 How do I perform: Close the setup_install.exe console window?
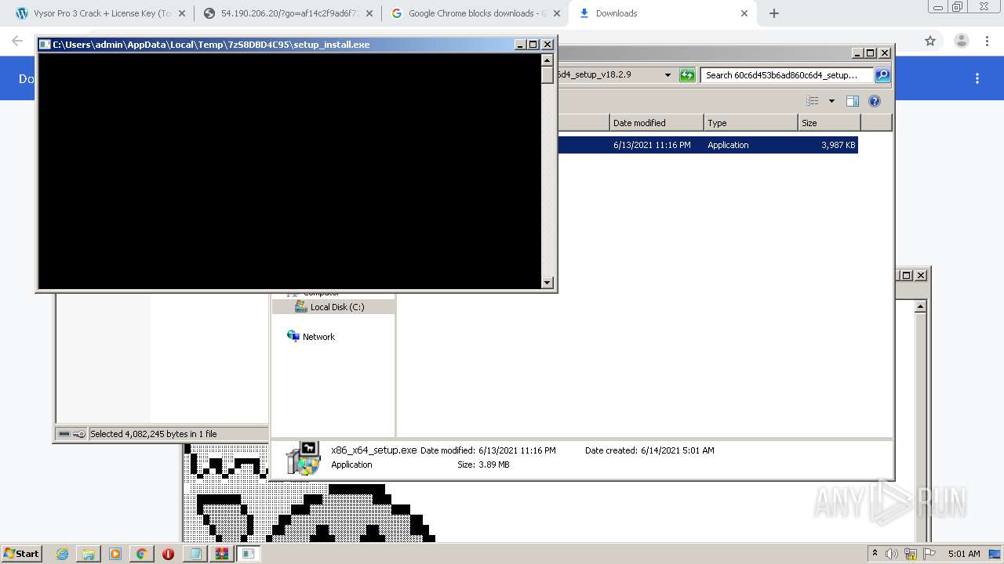tap(547, 45)
